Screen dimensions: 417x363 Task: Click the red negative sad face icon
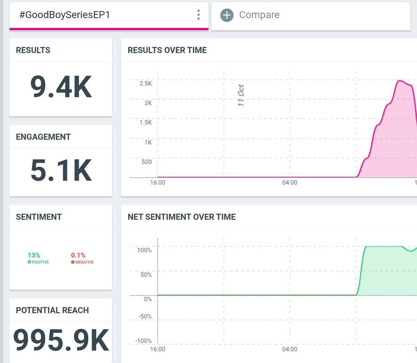pyautogui.click(x=73, y=262)
